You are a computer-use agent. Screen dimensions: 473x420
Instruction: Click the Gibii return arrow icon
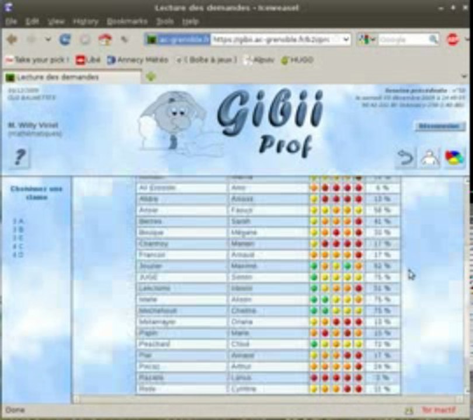click(x=406, y=158)
